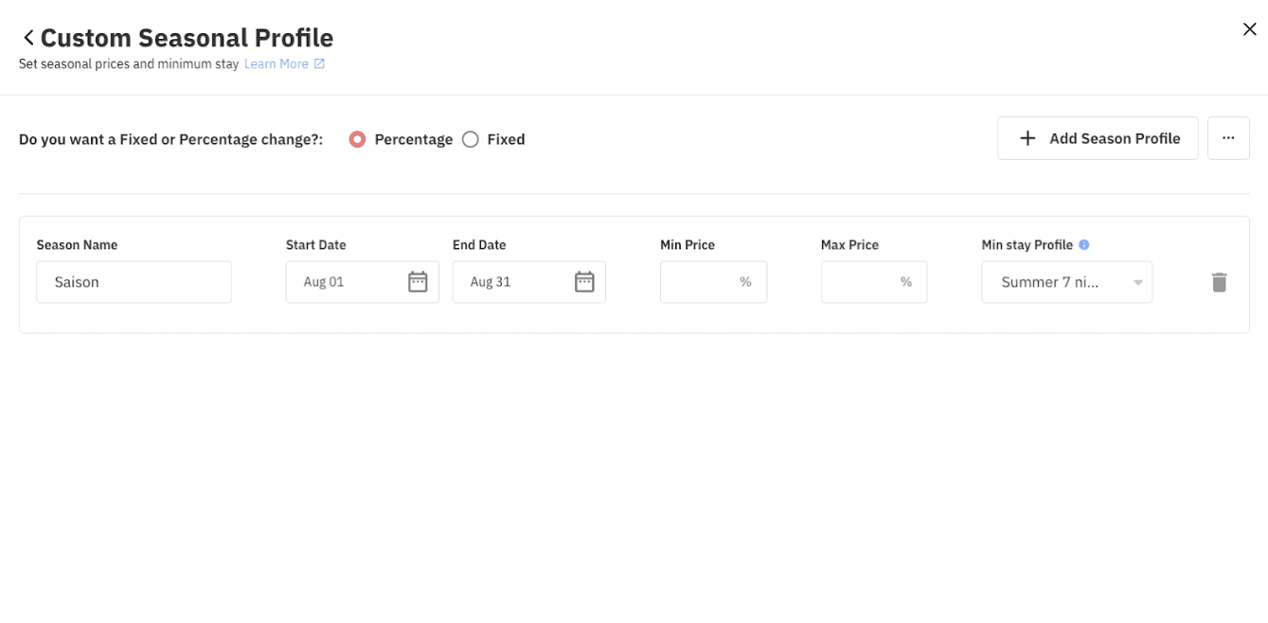
Task: Click the external link icon beside Learn More
Action: pyautogui.click(x=321, y=63)
